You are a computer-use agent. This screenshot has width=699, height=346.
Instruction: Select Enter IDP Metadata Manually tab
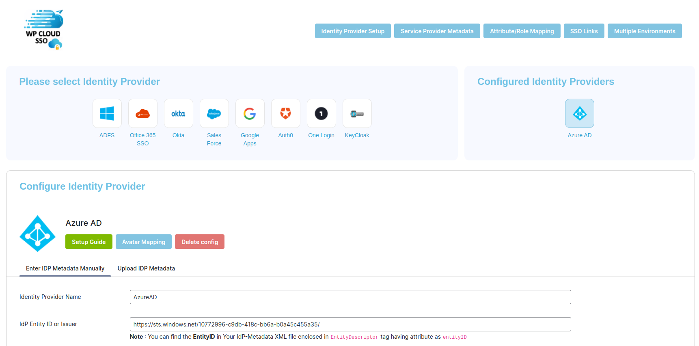65,268
